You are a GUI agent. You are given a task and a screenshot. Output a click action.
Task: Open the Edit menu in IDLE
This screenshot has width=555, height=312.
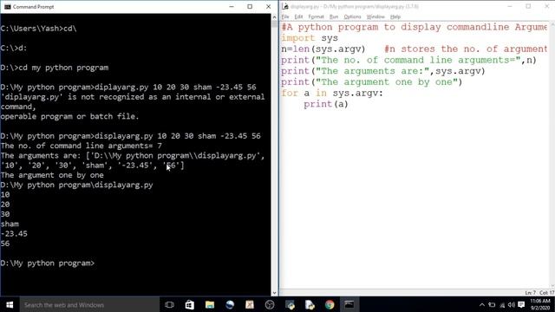(x=298, y=16)
